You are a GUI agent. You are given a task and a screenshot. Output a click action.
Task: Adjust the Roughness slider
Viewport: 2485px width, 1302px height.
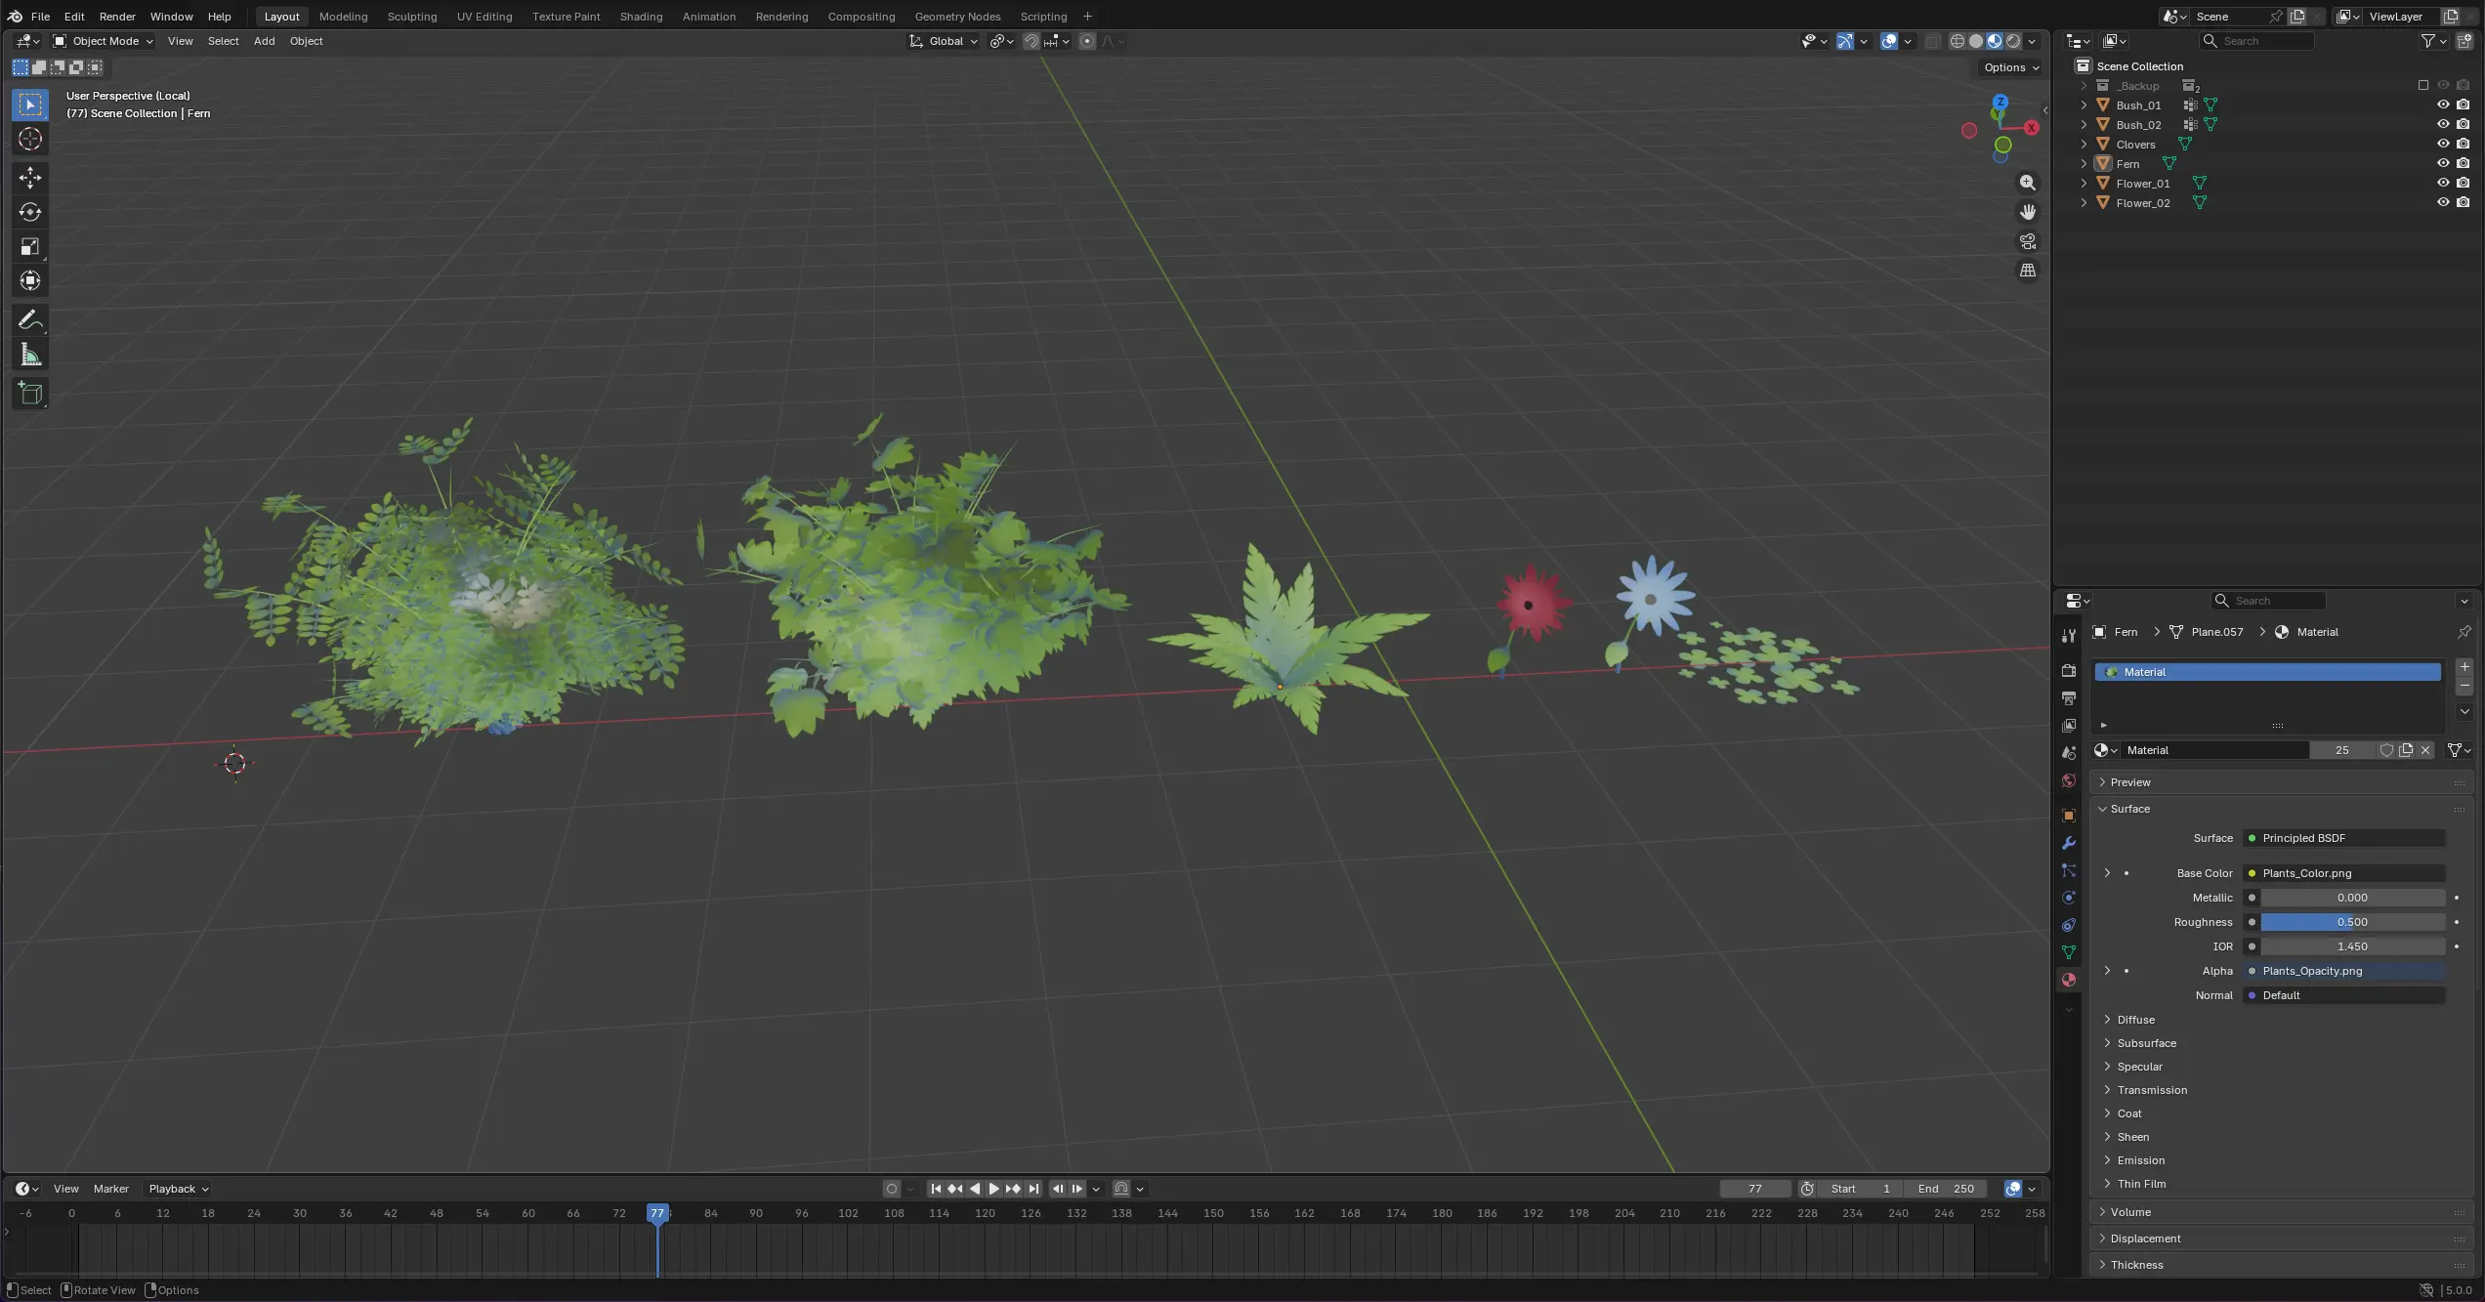[2352, 922]
